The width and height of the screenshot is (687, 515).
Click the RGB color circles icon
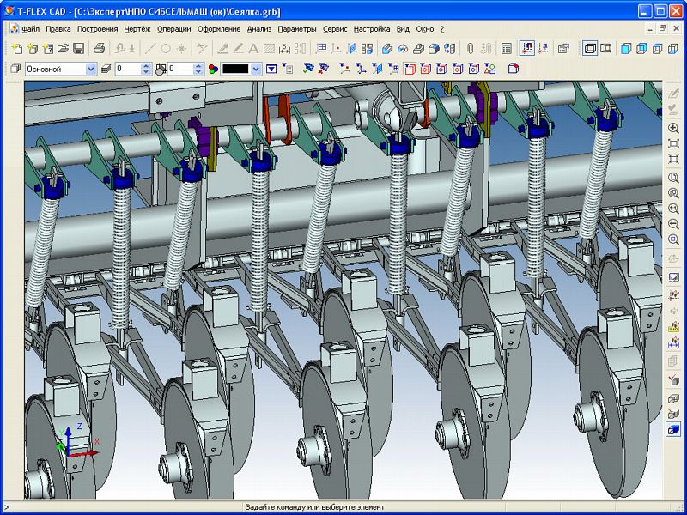(x=213, y=69)
